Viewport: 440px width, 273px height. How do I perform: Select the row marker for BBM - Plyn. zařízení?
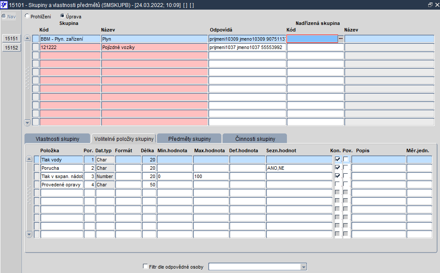point(35,39)
